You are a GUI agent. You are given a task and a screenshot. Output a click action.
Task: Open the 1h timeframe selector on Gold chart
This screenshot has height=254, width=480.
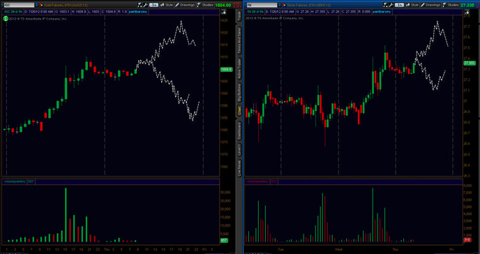153,5
